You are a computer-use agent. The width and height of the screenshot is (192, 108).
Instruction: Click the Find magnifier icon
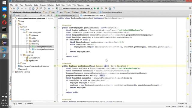click(41, 9)
